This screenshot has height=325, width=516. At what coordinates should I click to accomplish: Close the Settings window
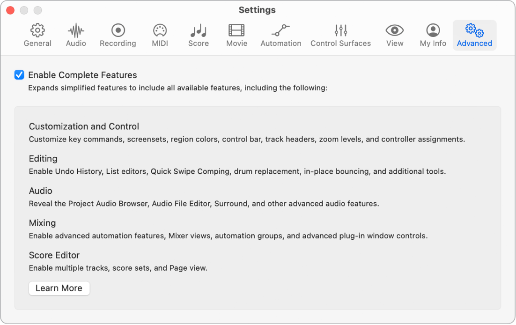pos(10,10)
